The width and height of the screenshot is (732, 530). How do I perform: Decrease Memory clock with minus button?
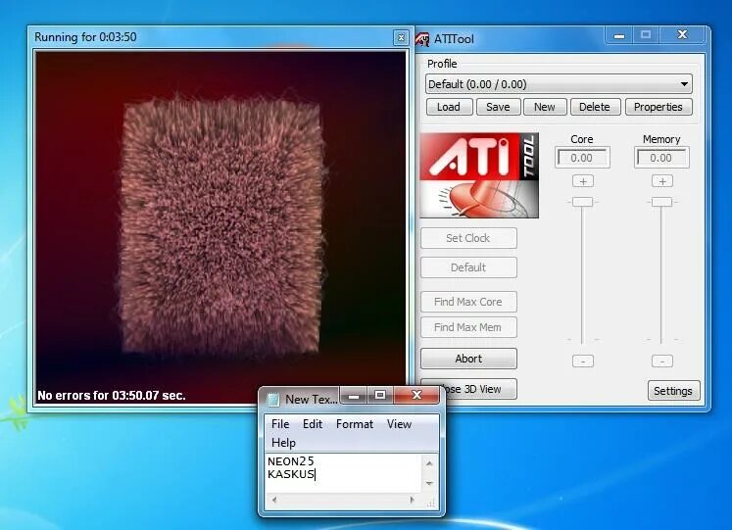click(662, 361)
